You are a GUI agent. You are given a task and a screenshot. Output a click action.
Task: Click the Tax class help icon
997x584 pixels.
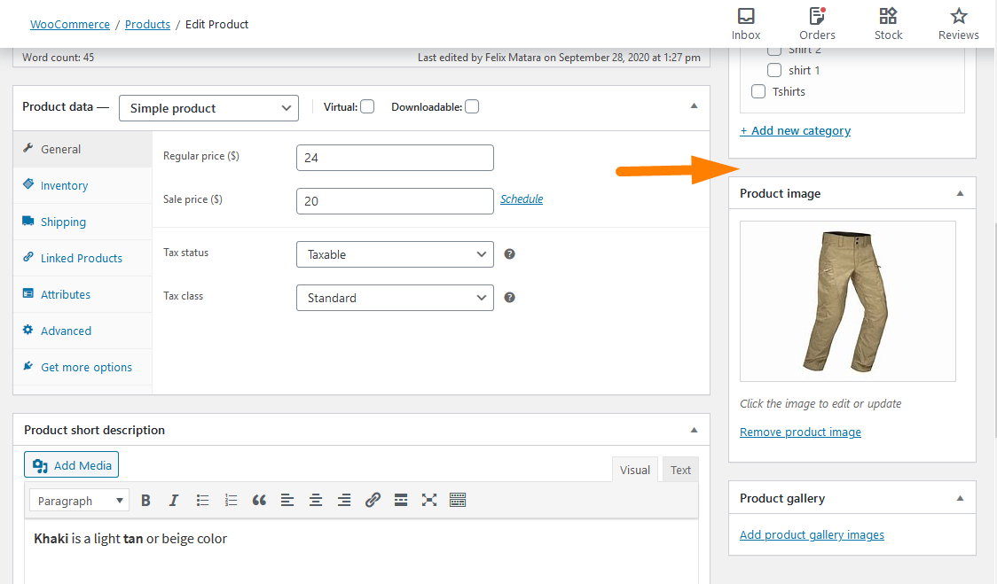pyautogui.click(x=509, y=298)
